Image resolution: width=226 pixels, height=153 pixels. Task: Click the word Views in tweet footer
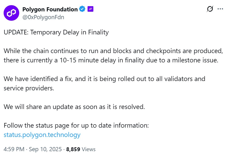point(89,149)
